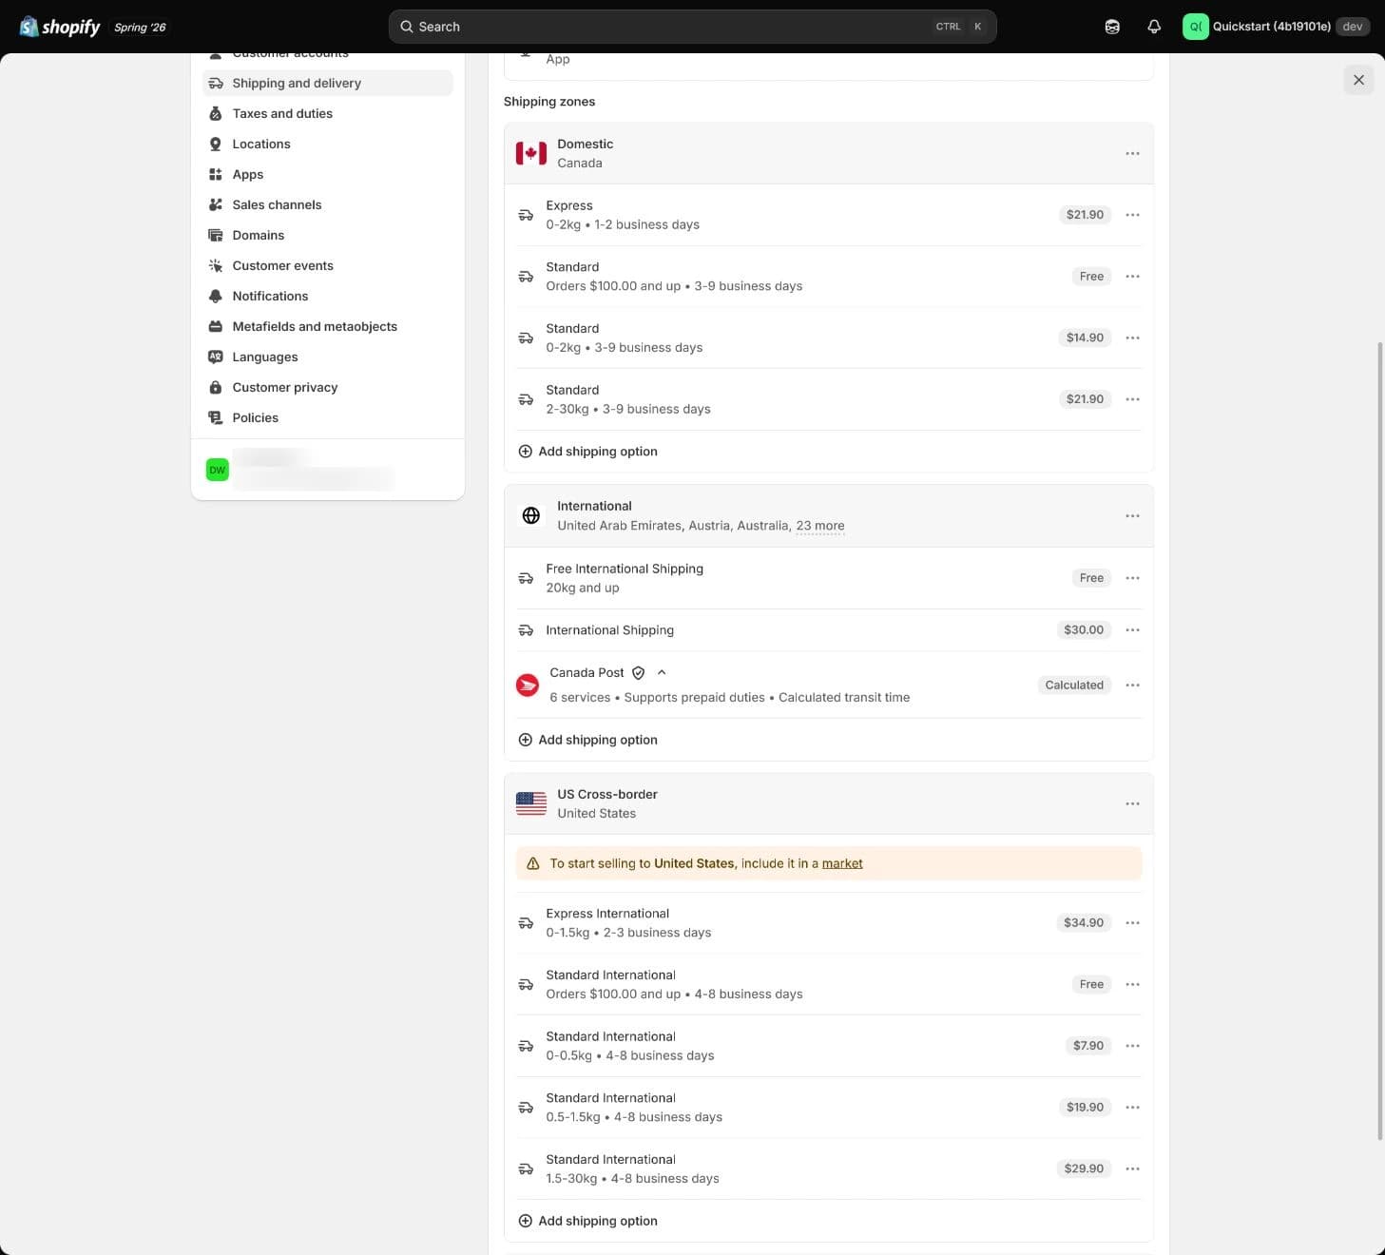Open more actions for Express International $34.90
This screenshot has height=1255, width=1385.
[x=1132, y=922]
